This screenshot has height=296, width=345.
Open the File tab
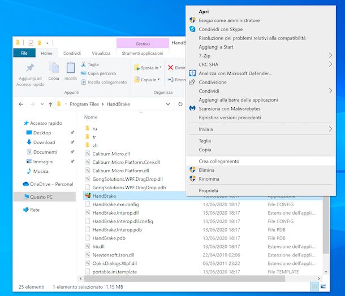tap(24, 53)
